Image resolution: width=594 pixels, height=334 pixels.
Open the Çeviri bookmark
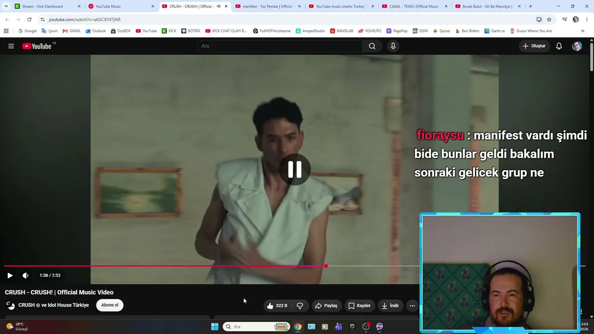tap(49, 31)
